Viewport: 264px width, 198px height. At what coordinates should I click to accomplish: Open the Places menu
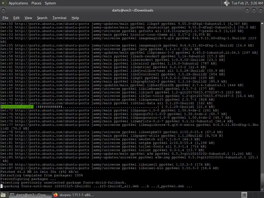(x=36, y=3)
